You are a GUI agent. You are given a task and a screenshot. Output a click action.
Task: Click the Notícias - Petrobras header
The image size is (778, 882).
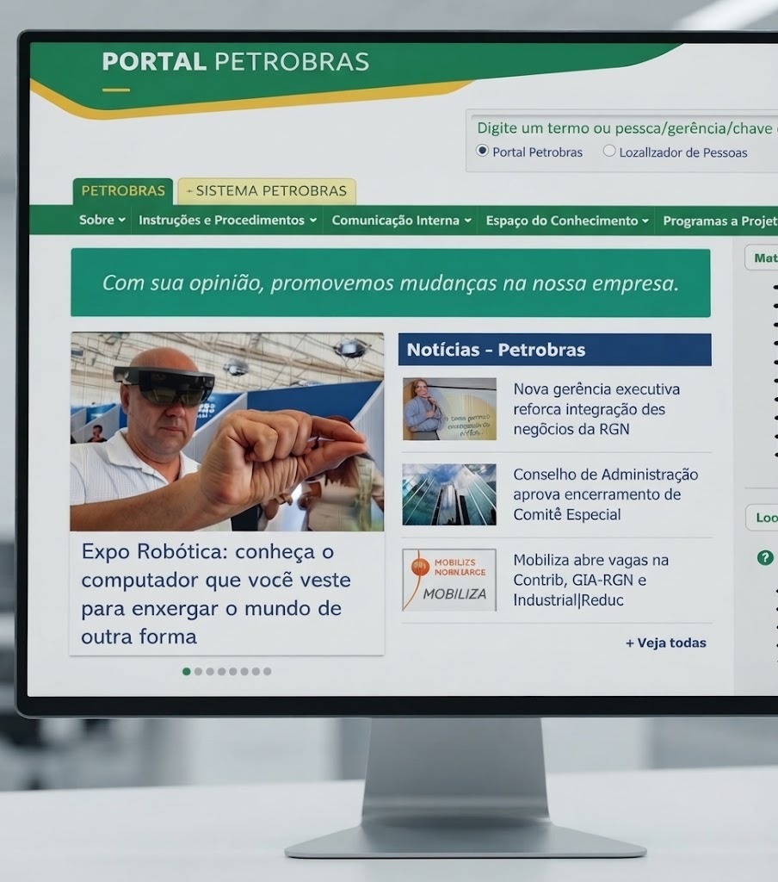pos(555,350)
